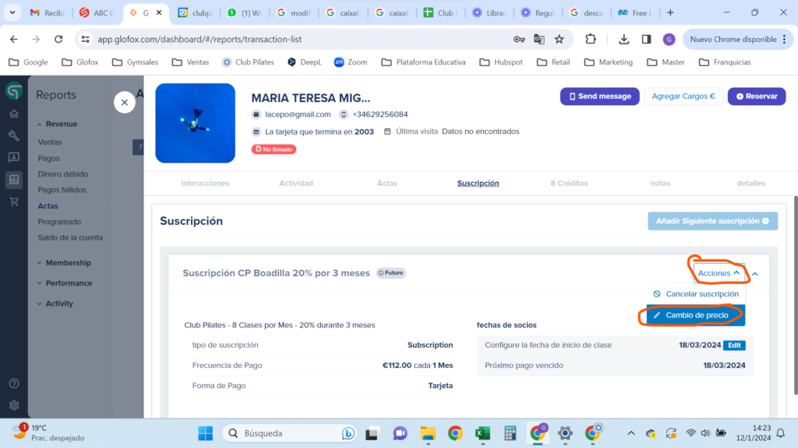Collapse the subscription card chevron
Viewport: 798px width, 448px height.
point(755,274)
